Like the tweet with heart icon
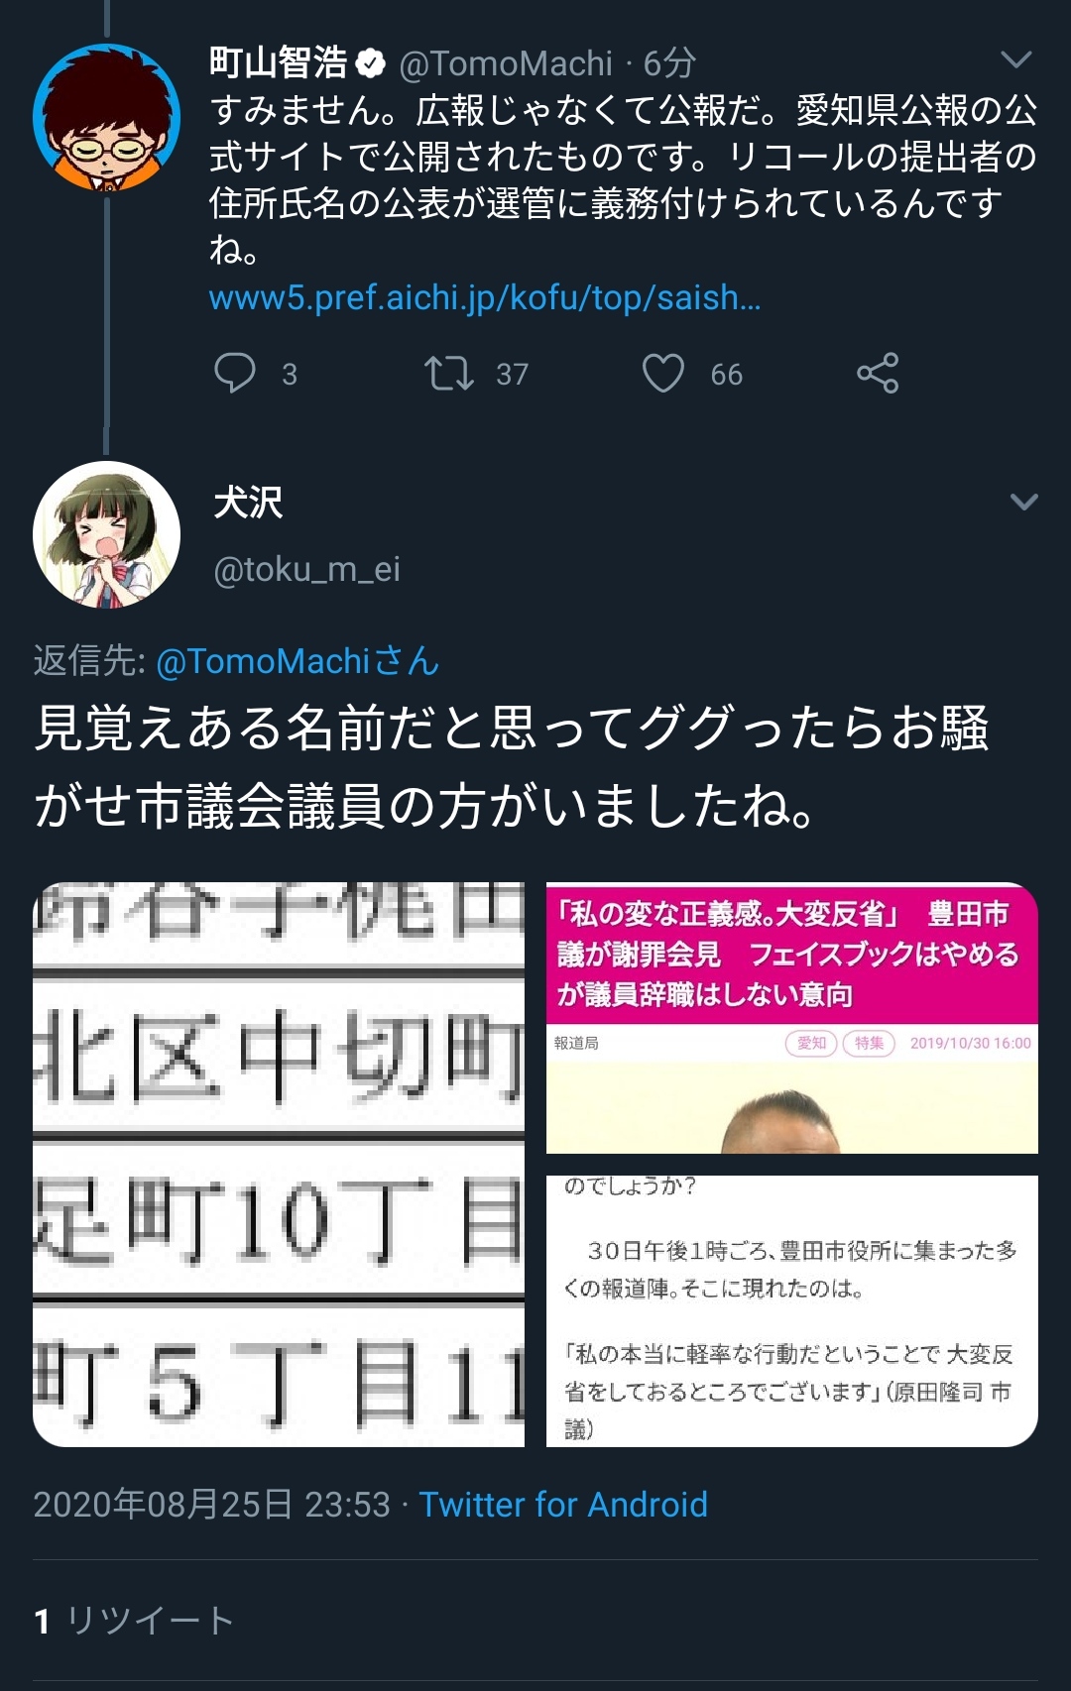 tap(663, 374)
